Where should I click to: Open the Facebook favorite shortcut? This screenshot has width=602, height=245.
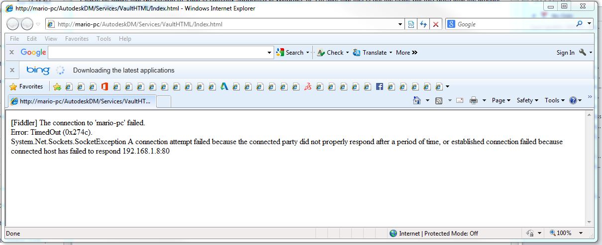[380, 86]
